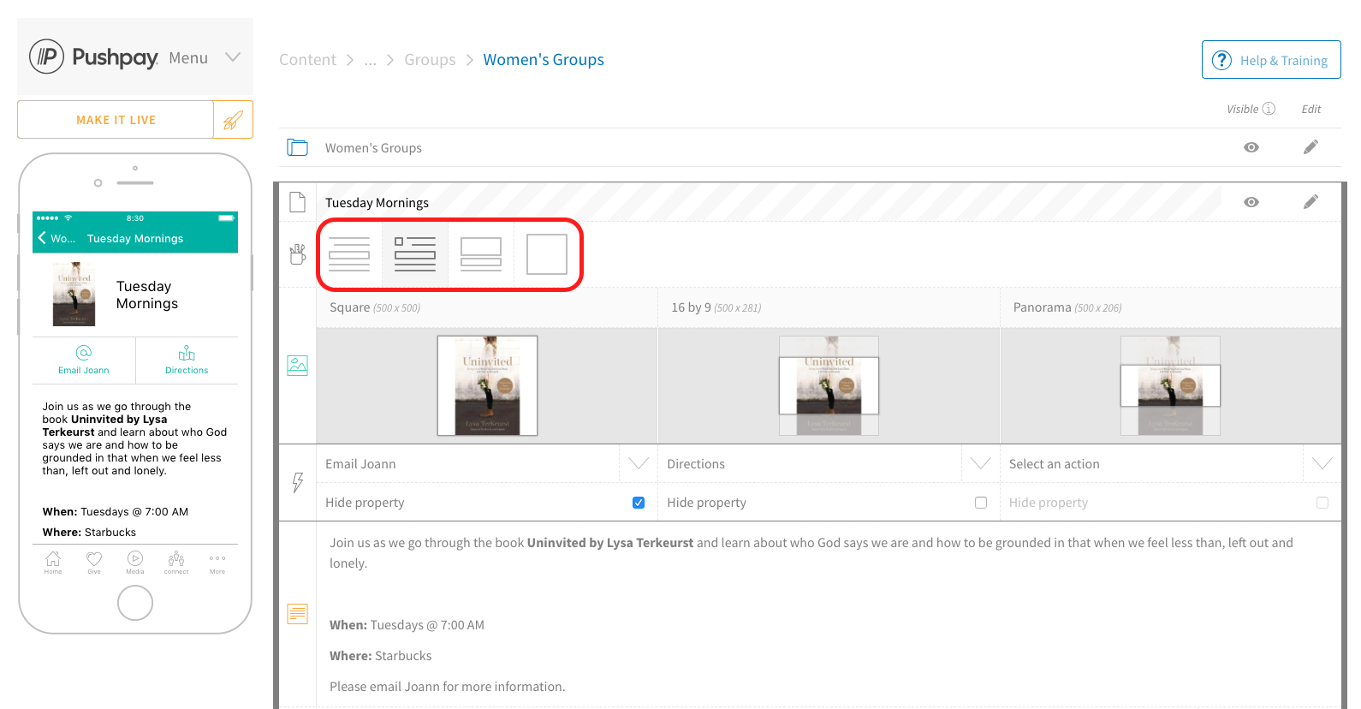Screen dimensions: 1361x709
Task: Open the Pushpay Menu dropdown
Action: click(x=232, y=57)
